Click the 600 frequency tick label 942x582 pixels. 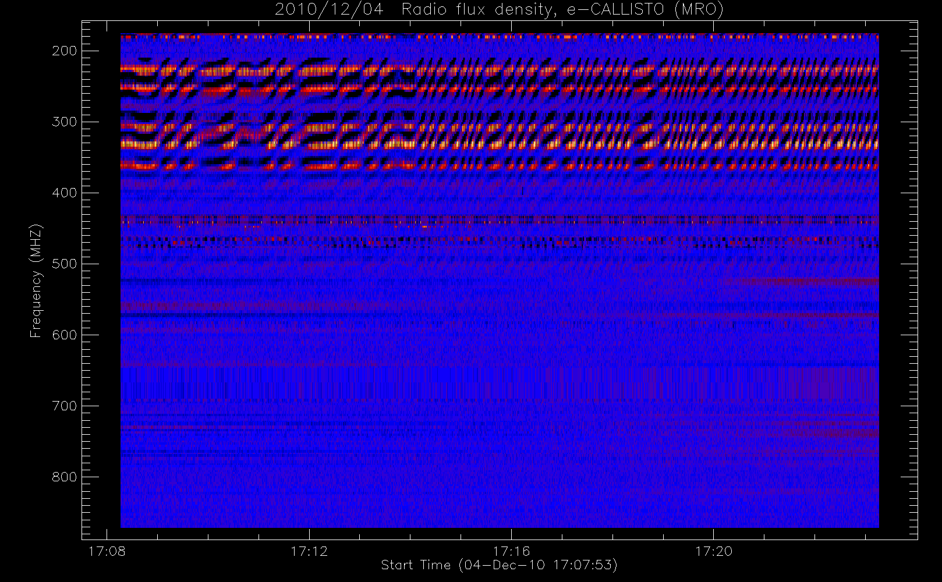pos(64,335)
